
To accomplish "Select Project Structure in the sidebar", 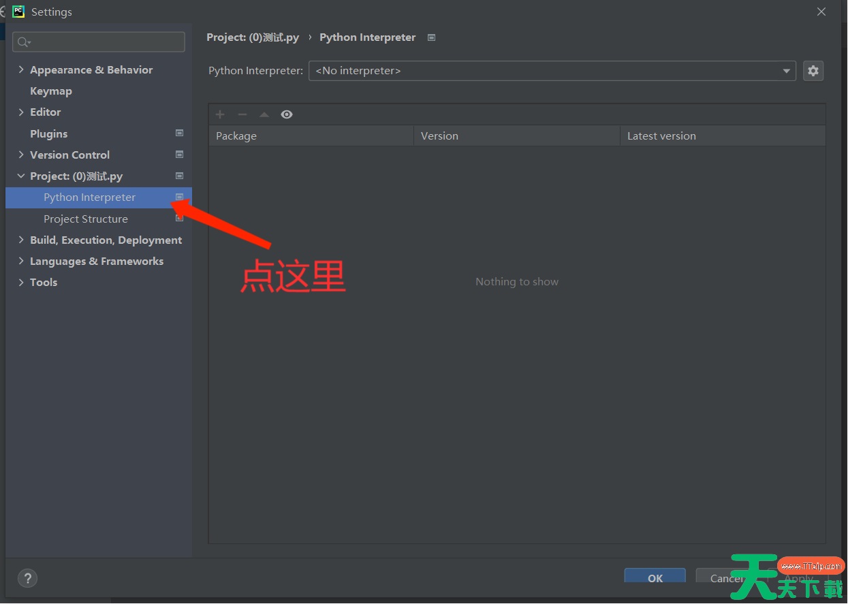I will (x=86, y=219).
